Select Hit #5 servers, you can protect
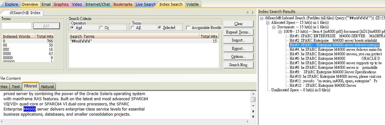The width and height of the screenshot is (385, 125). (x=336, y=54)
